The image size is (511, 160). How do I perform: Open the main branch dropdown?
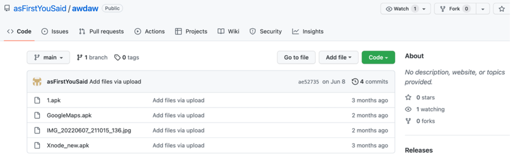[48, 58]
